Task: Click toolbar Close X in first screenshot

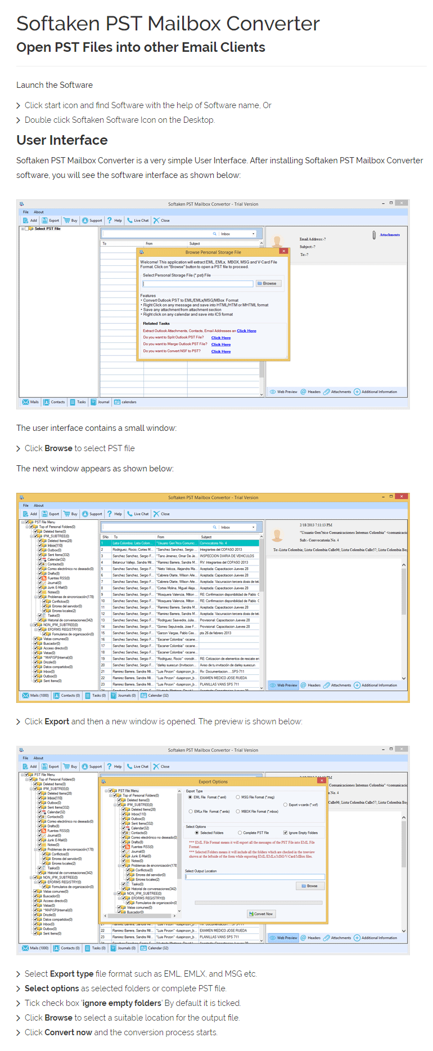Action: (156, 220)
